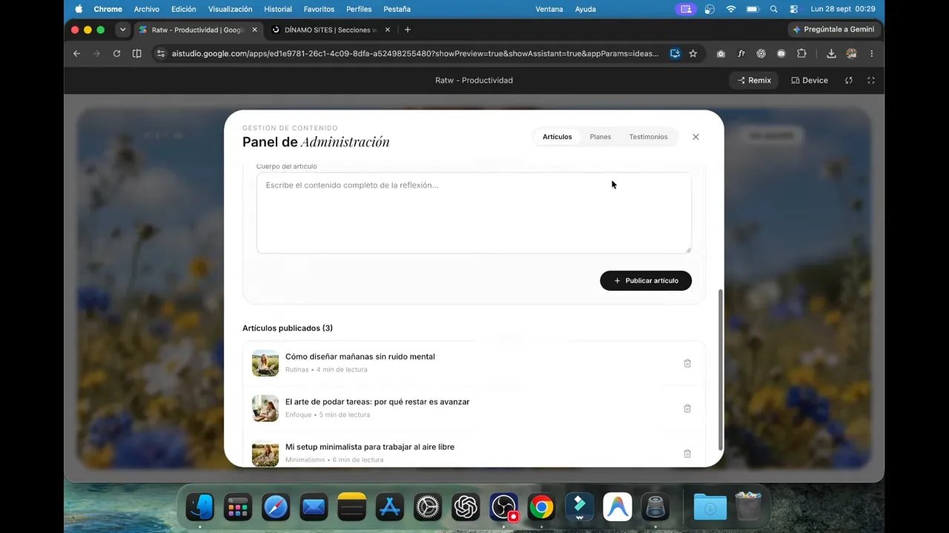This screenshot has height=533, width=949.
Task: Delete the 'Mi setup minimalista' article
Action: click(x=687, y=453)
